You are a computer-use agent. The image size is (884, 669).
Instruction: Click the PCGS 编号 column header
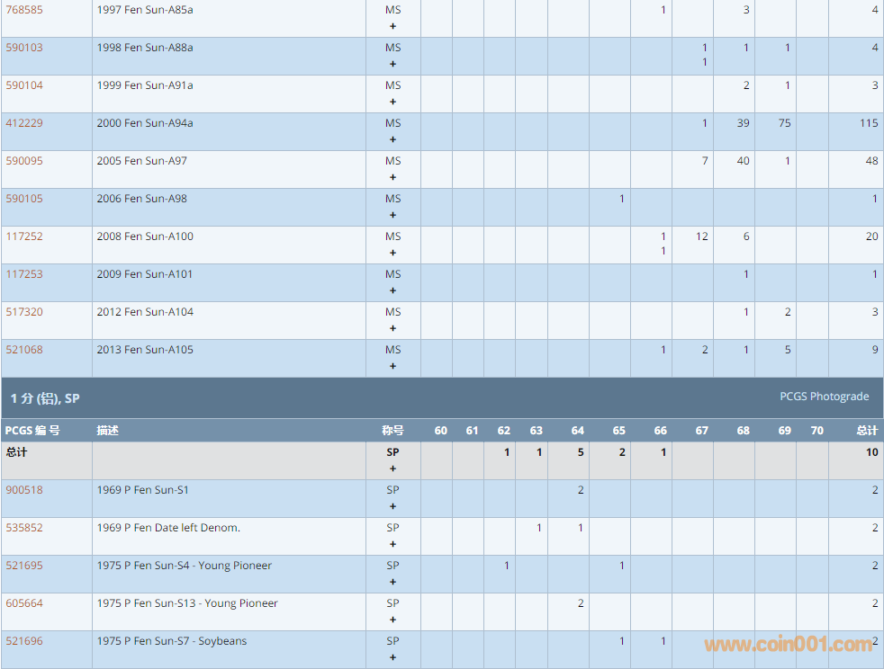pyautogui.click(x=32, y=431)
